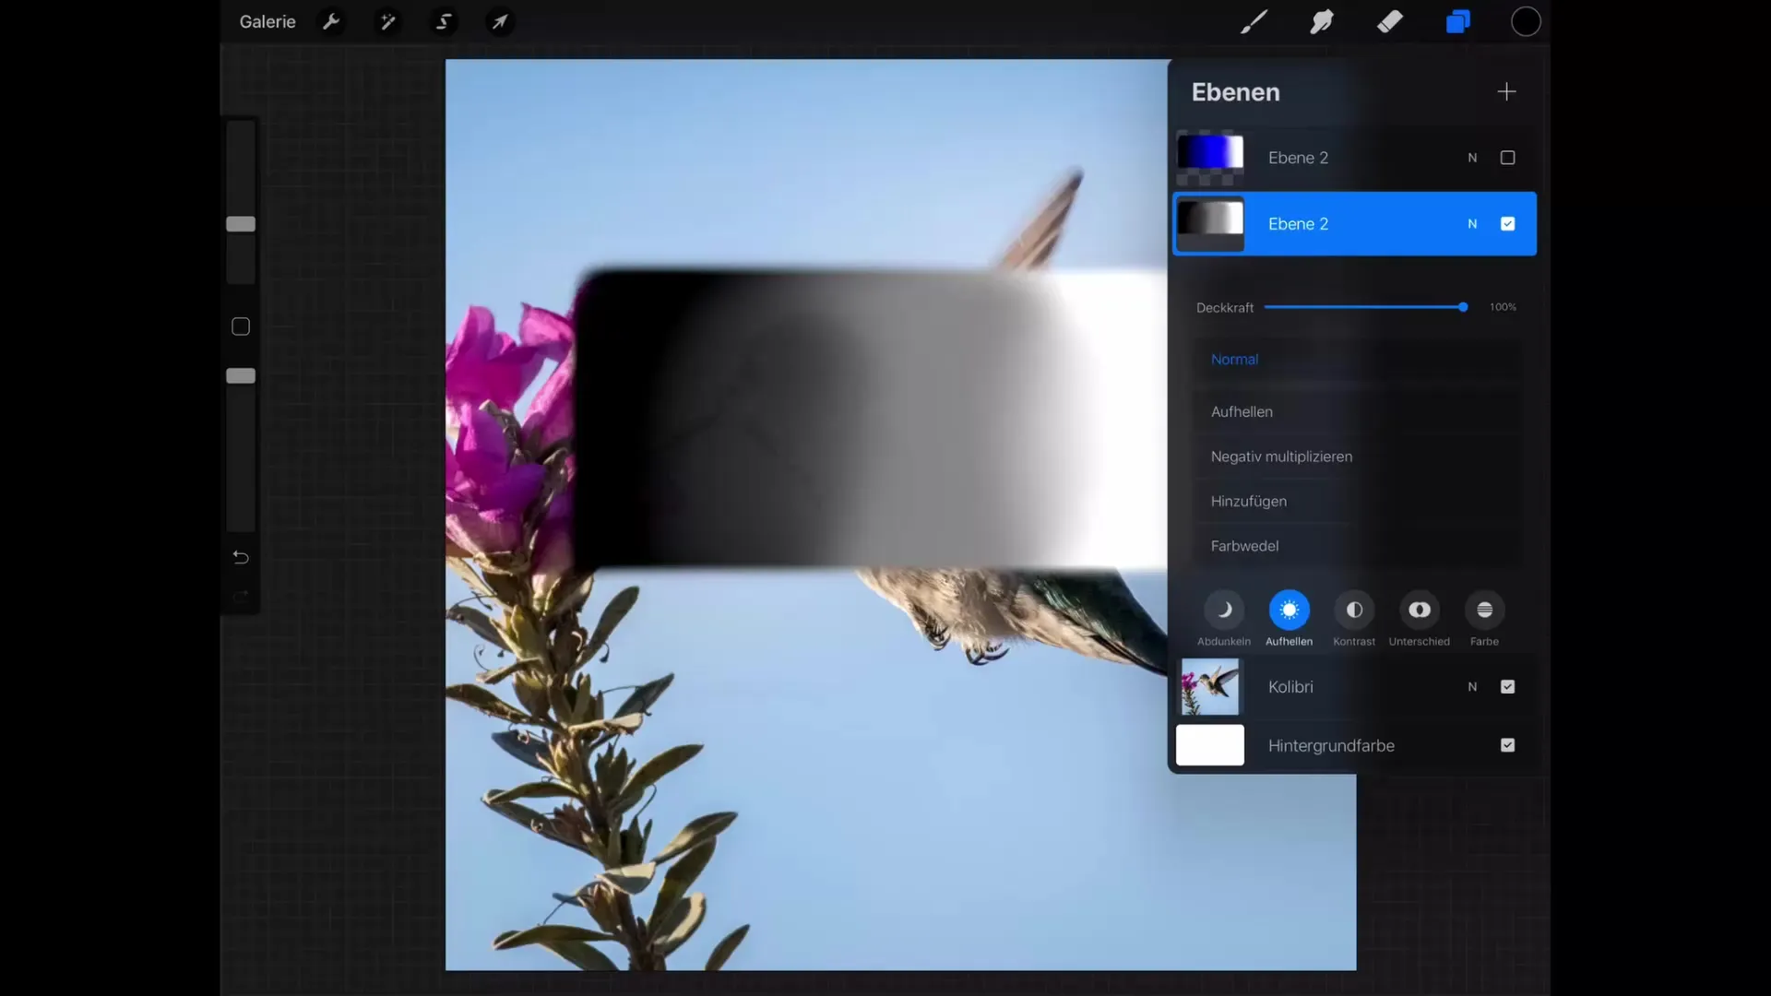Activate the Transform arrow tool
Image resolution: width=1771 pixels, height=996 pixels.
point(499,21)
